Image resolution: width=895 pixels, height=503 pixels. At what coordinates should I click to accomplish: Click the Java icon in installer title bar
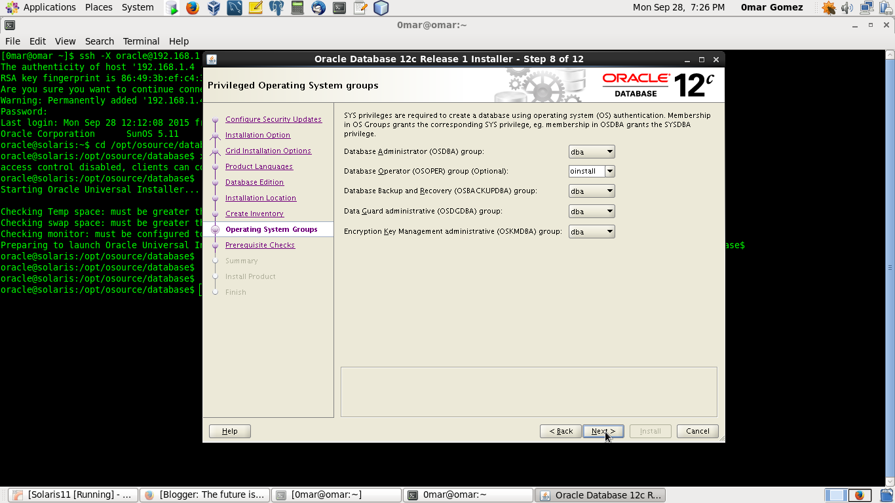(212, 59)
